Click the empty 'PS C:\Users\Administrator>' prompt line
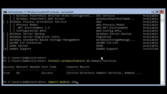The image size is (167, 94). pos(25,58)
